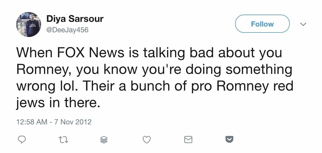The image size is (322, 153).
Task: Click the line ending with 'doing something'
Action: pyautogui.click(x=154, y=71)
